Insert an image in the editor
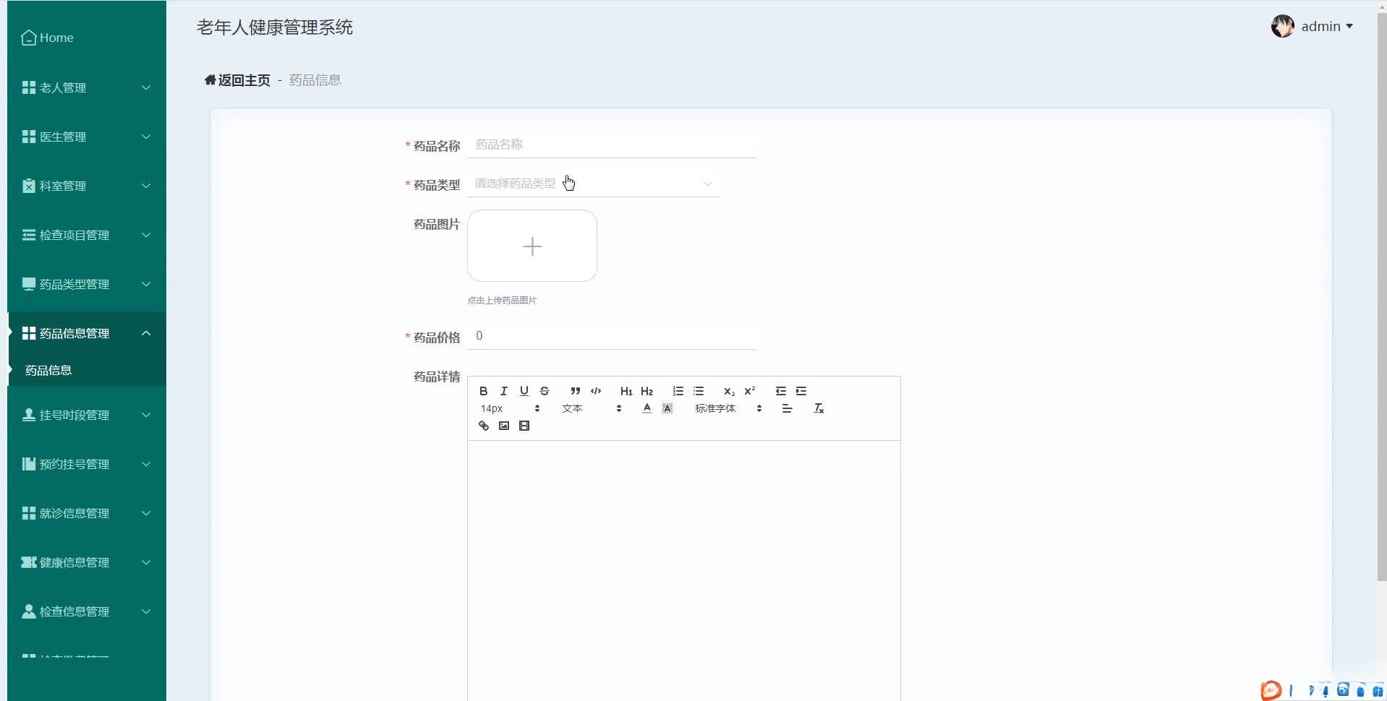 click(504, 426)
